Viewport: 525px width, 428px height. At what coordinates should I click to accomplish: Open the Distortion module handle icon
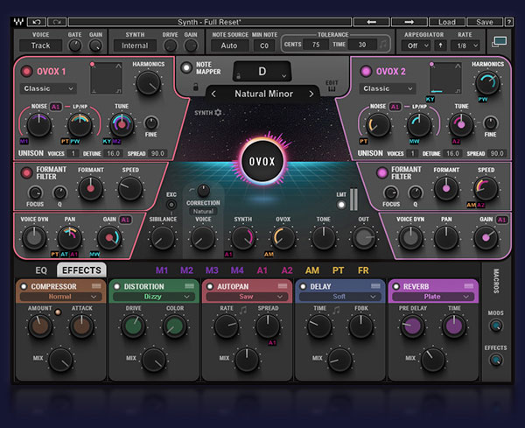(x=190, y=285)
